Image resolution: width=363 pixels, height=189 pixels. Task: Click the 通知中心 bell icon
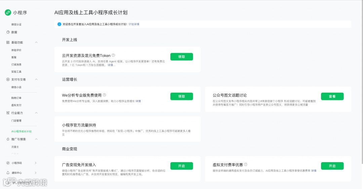[x=8, y=173]
